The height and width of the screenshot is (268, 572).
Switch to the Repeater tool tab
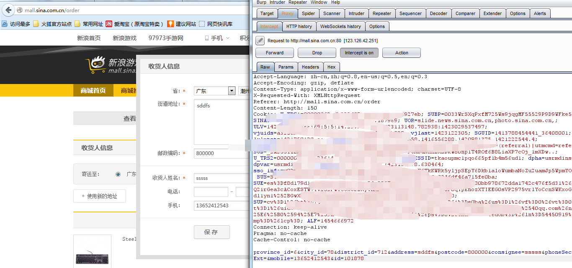[381, 13]
